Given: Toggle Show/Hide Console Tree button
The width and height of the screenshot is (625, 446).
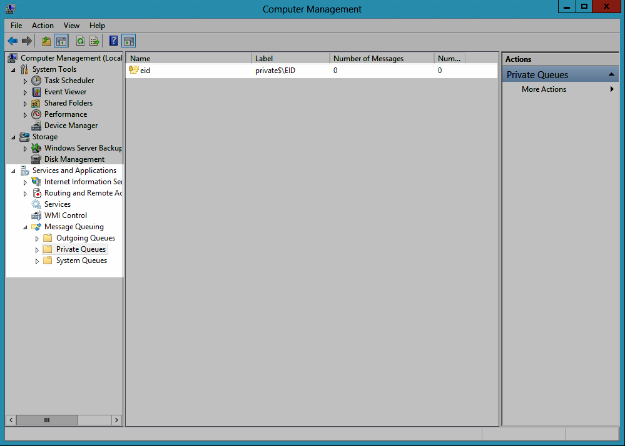Looking at the screenshot, I should 61,41.
